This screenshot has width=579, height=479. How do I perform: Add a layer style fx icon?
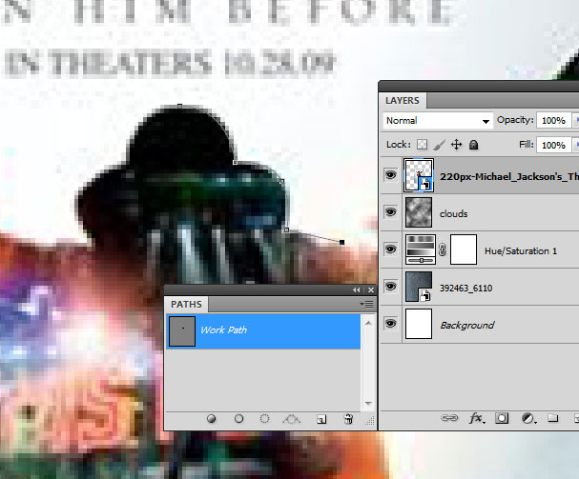click(477, 418)
